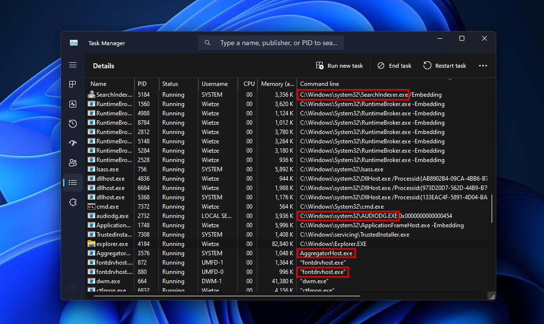
Task: Select the cmd.exe process name
Action: click(x=108, y=207)
